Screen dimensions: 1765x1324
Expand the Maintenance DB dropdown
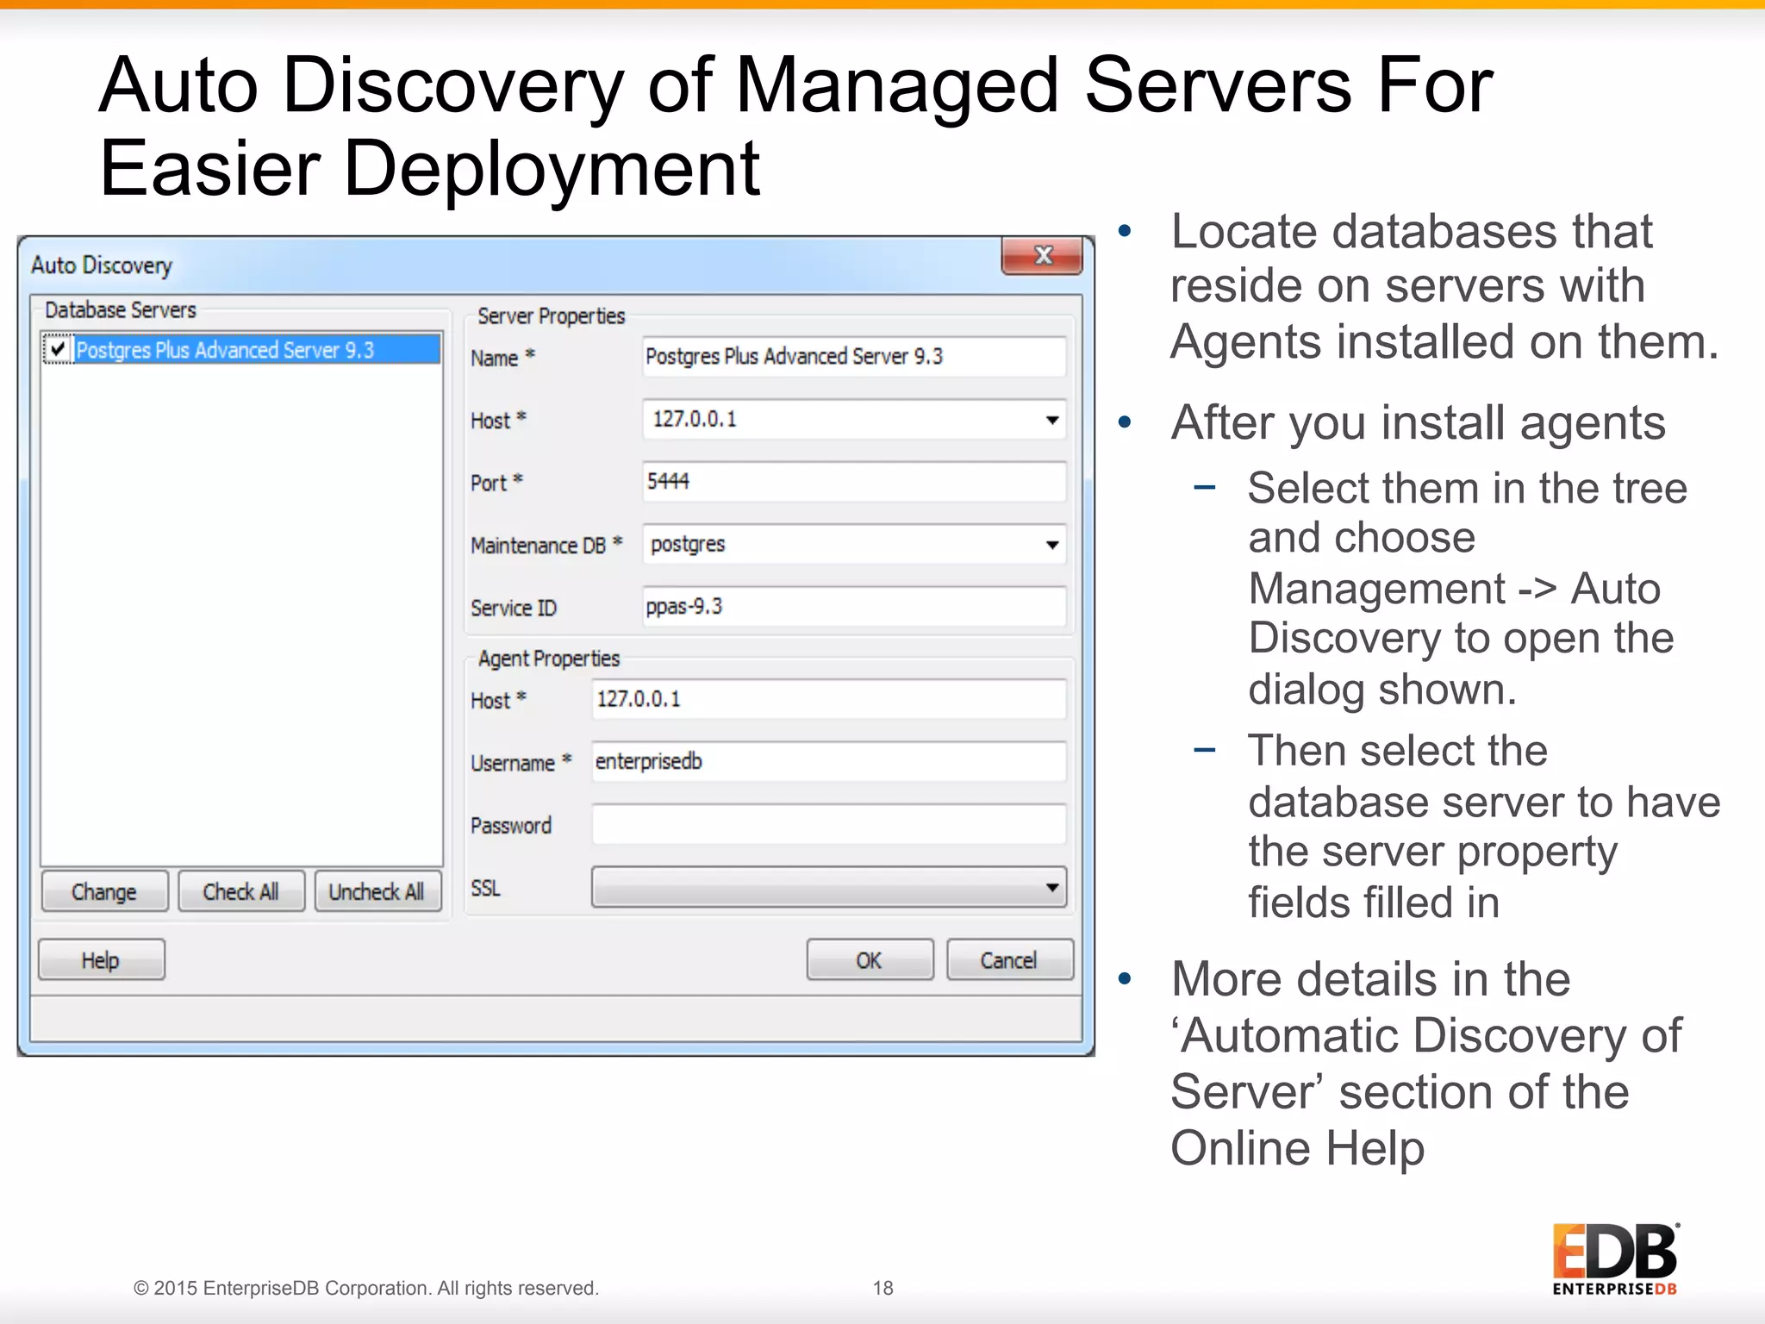1051,545
